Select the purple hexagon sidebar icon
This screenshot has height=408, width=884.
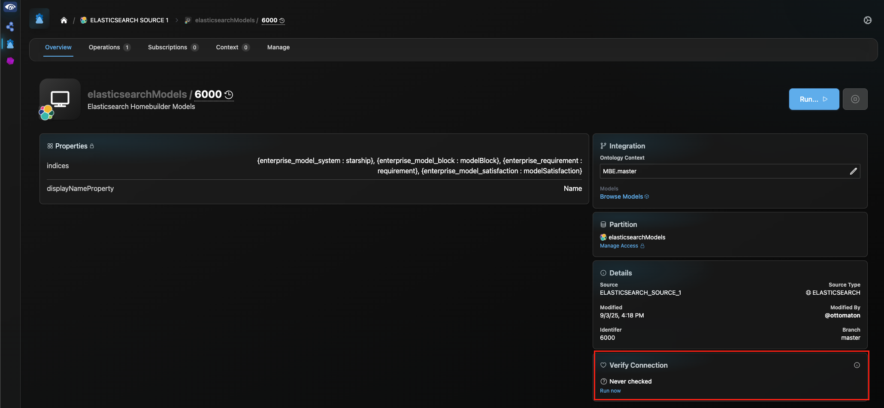coord(10,61)
